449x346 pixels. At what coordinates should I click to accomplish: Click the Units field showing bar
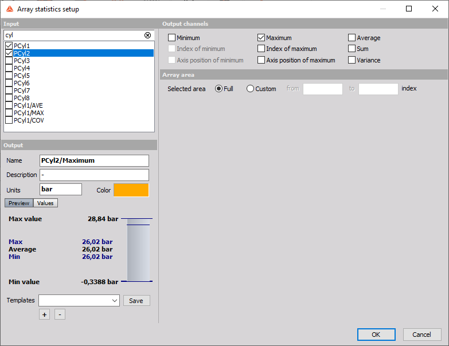pos(61,189)
